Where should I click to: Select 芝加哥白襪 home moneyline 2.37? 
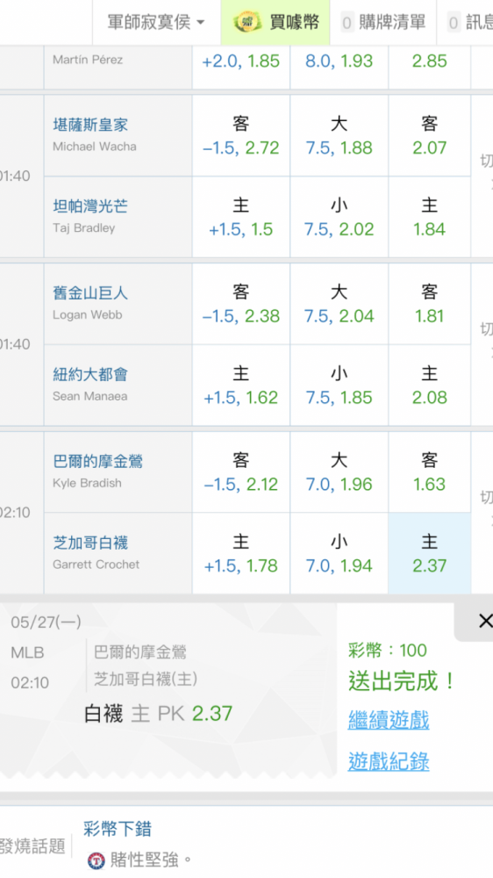429,553
